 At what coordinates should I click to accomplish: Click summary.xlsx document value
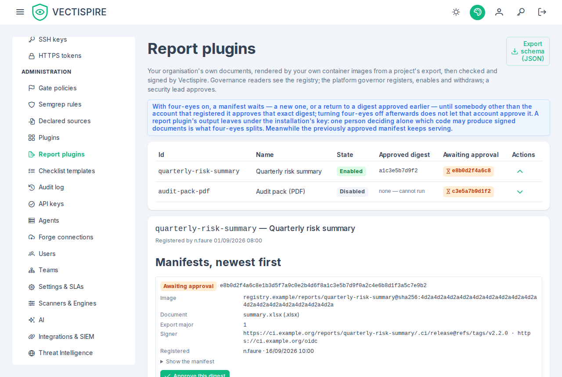pos(271,315)
